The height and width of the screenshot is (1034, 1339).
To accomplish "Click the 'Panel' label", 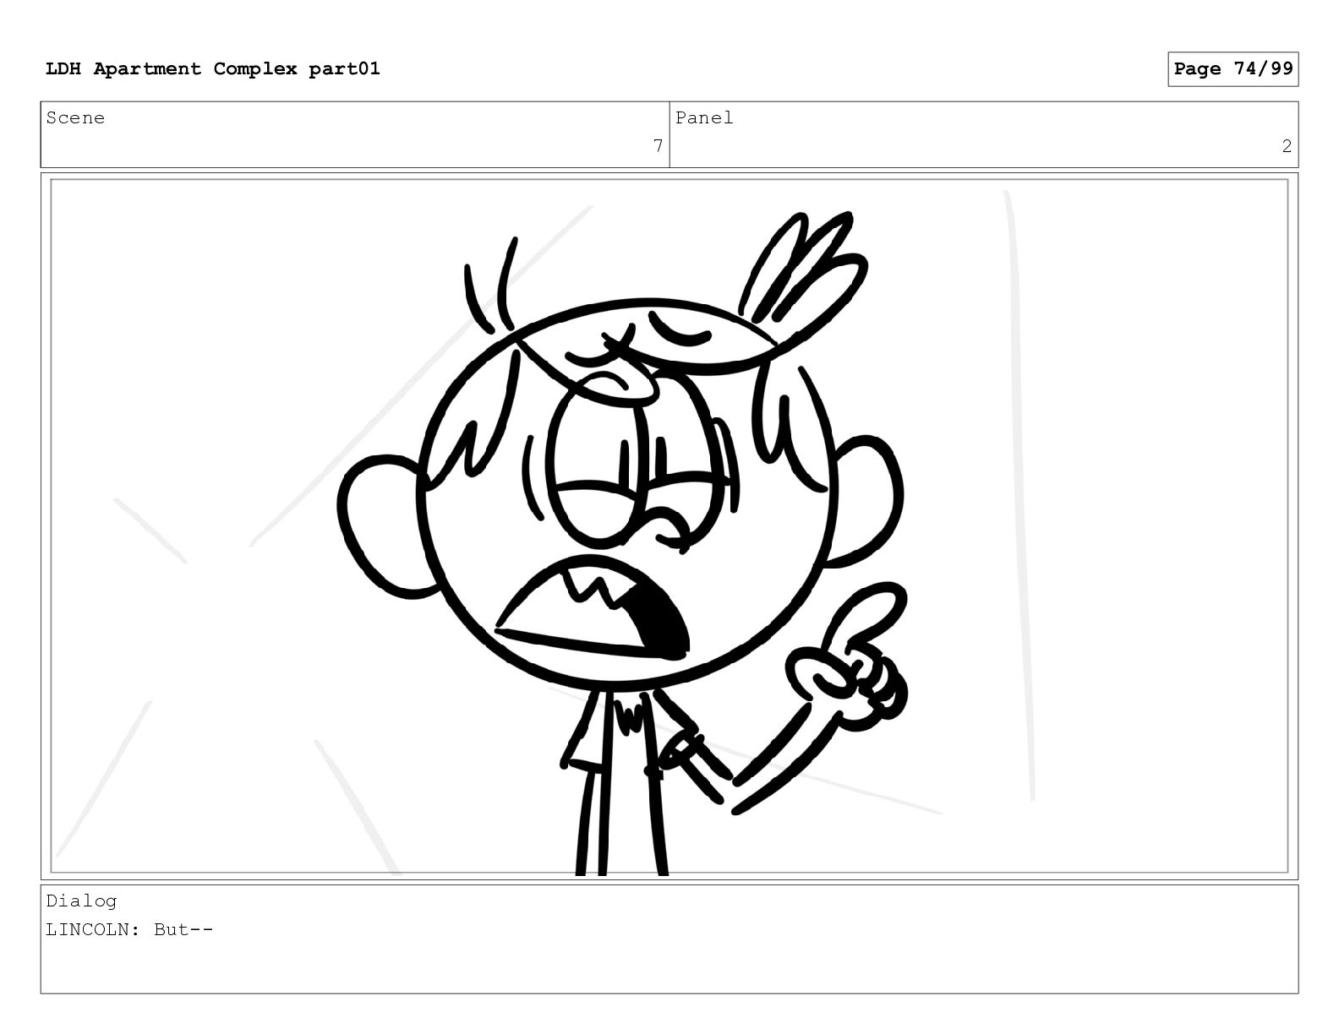I will pos(704,118).
